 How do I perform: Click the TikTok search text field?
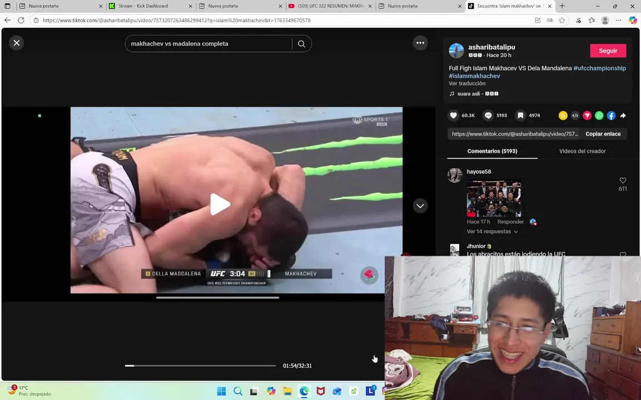(x=208, y=44)
